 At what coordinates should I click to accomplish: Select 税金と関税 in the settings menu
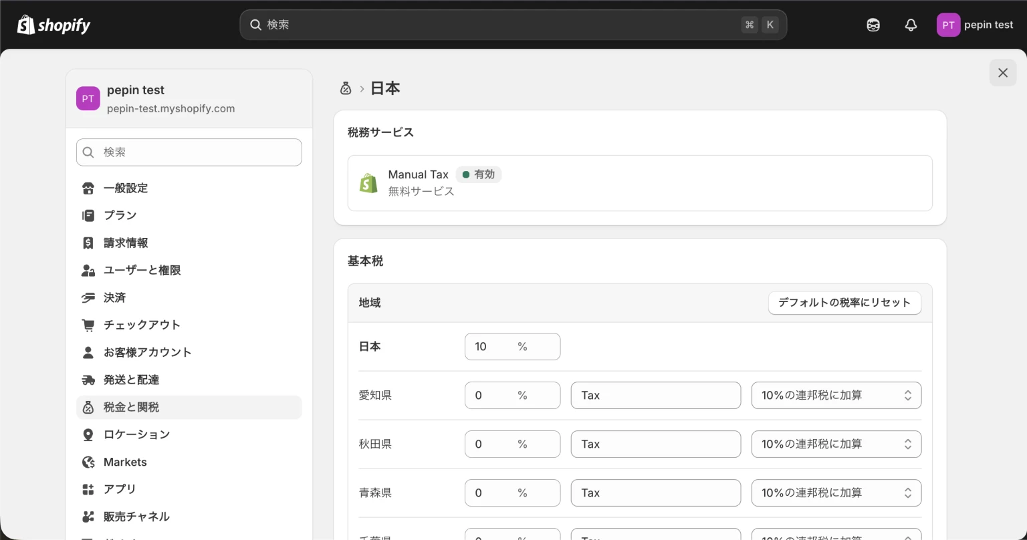131,407
